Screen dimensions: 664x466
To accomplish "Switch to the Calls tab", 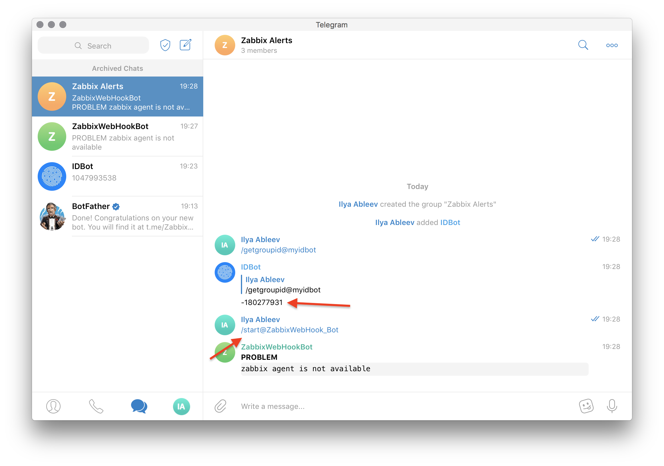I will click(96, 406).
